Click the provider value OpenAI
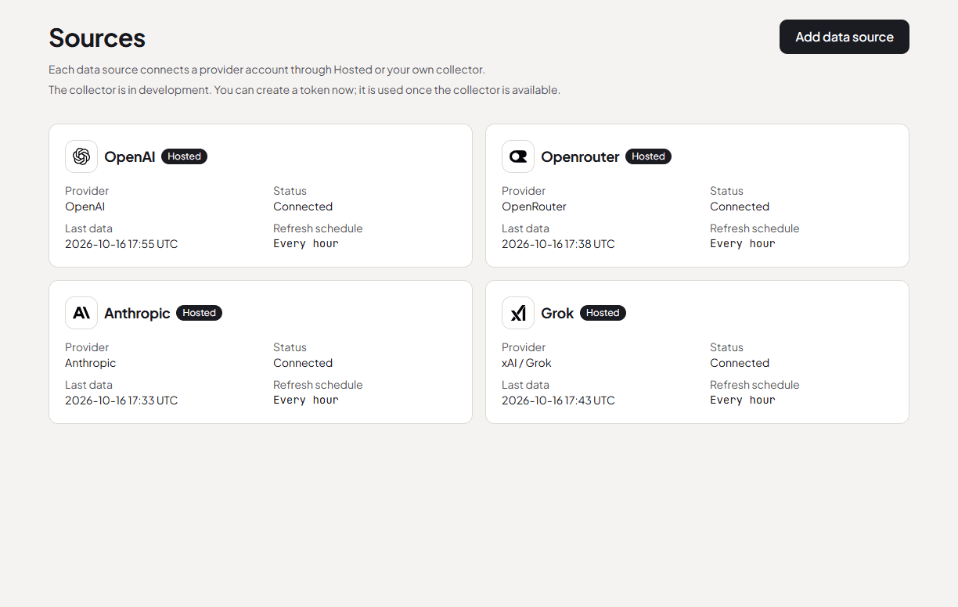The height and width of the screenshot is (607, 958). pos(85,207)
